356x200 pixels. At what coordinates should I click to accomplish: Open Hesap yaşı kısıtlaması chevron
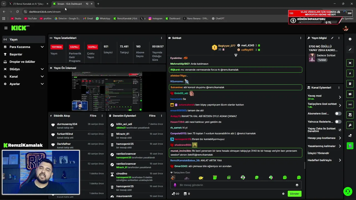point(340,138)
